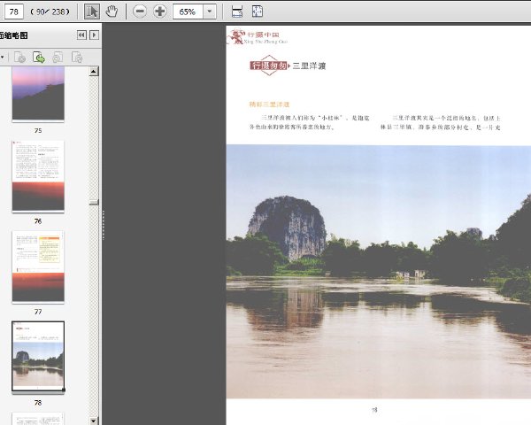The image size is (531, 425).
Task: Click the thumbnail scrollbar down arrow
Action: click(94, 421)
